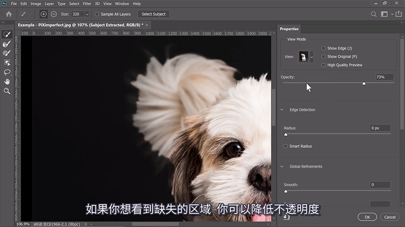Close the PiXimperfect.jpg document tab
Screen dimensions: 405x227
[x=147, y=25]
